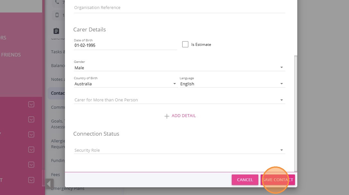This screenshot has height=195, width=349.
Task: Tick the Is Estimate checkbox
Action: [185, 45]
